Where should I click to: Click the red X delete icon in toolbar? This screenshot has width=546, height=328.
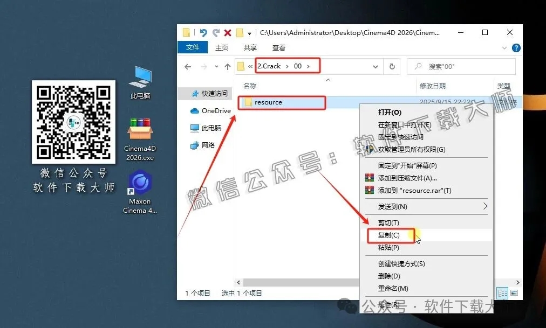228,32
